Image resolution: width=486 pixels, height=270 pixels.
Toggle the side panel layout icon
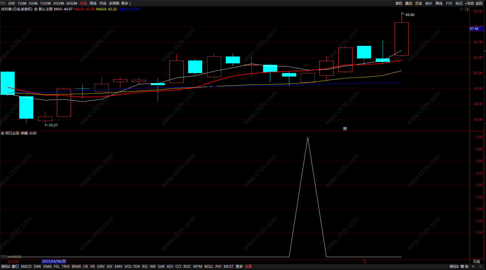[467, 9]
